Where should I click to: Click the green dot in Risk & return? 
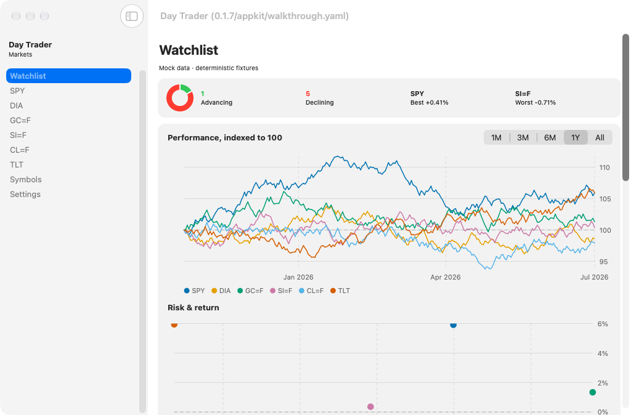click(592, 392)
